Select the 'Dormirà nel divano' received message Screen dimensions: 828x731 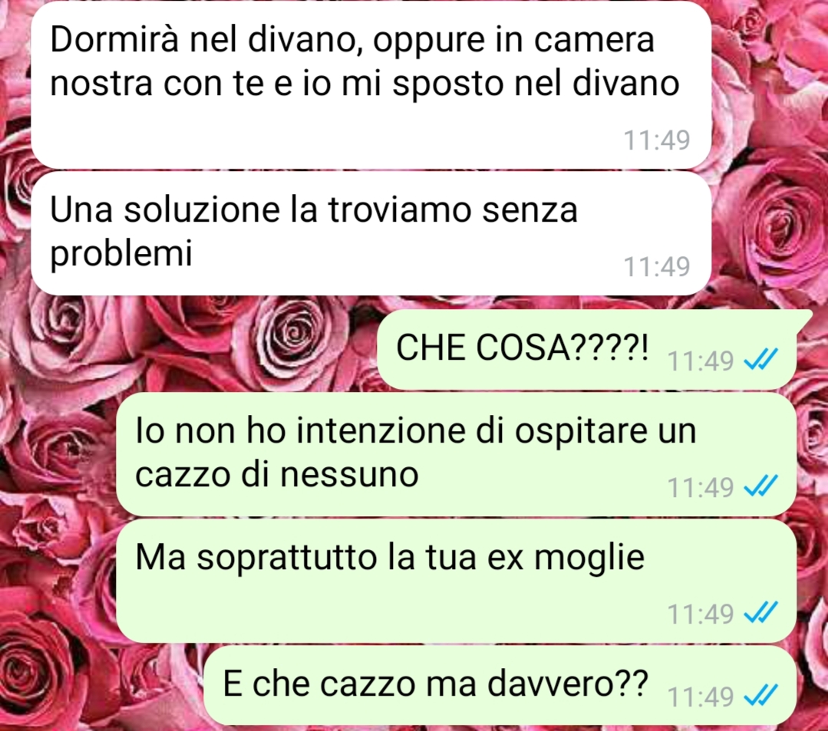371,85
